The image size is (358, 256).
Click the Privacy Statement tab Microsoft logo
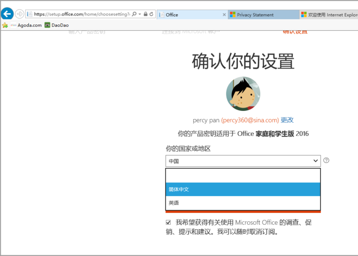click(233, 15)
